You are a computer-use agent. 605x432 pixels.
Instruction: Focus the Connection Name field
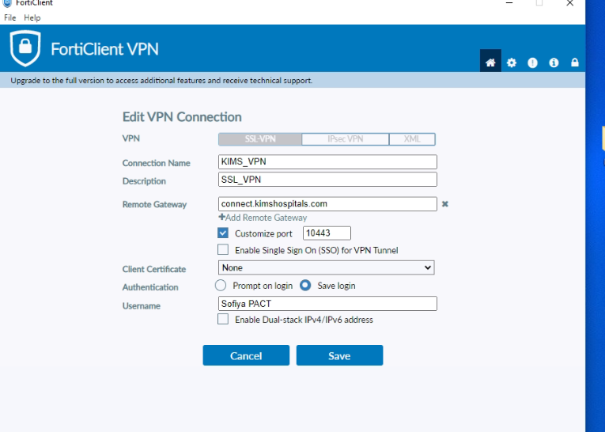(327, 161)
